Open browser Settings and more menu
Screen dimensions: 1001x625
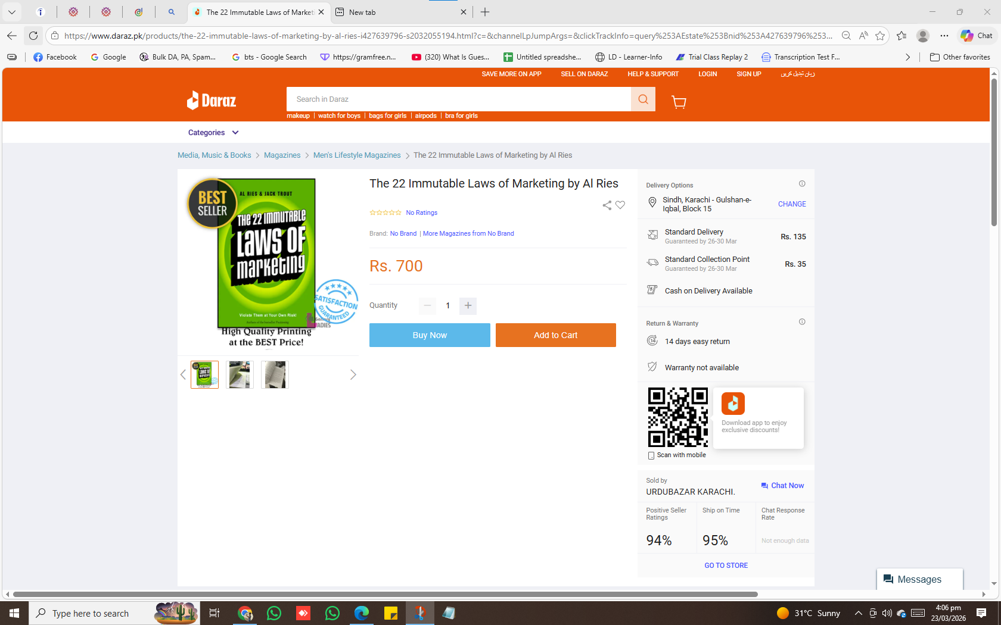944,36
